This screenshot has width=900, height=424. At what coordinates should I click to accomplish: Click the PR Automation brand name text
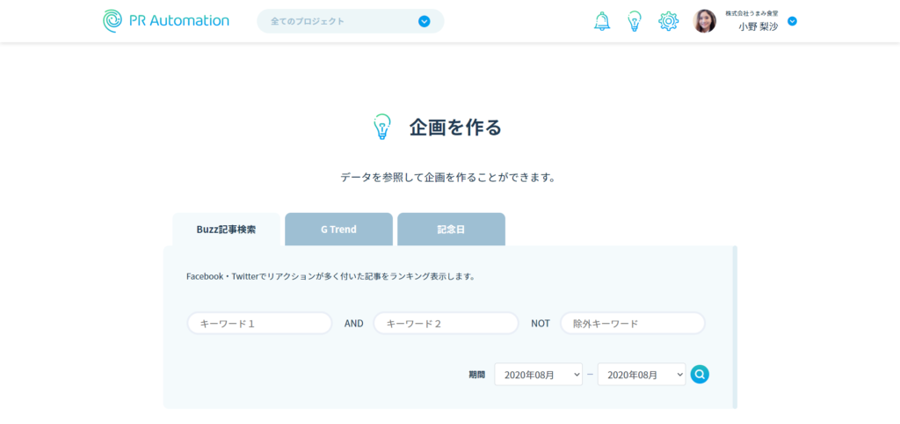click(181, 21)
